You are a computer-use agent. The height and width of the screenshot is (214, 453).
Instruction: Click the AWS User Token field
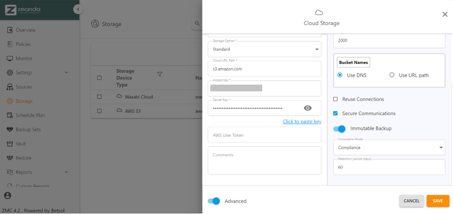[265, 135]
